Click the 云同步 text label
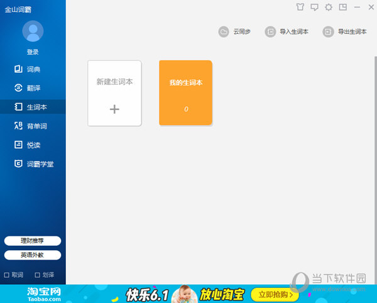This screenshot has height=303, width=377. (x=242, y=31)
